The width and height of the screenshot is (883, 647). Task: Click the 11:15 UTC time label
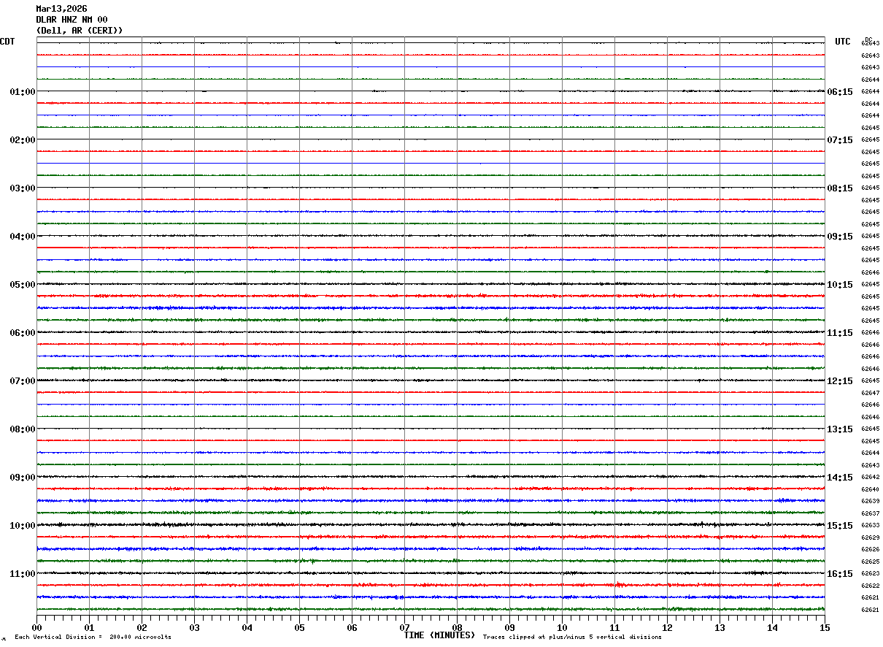pyautogui.click(x=840, y=333)
